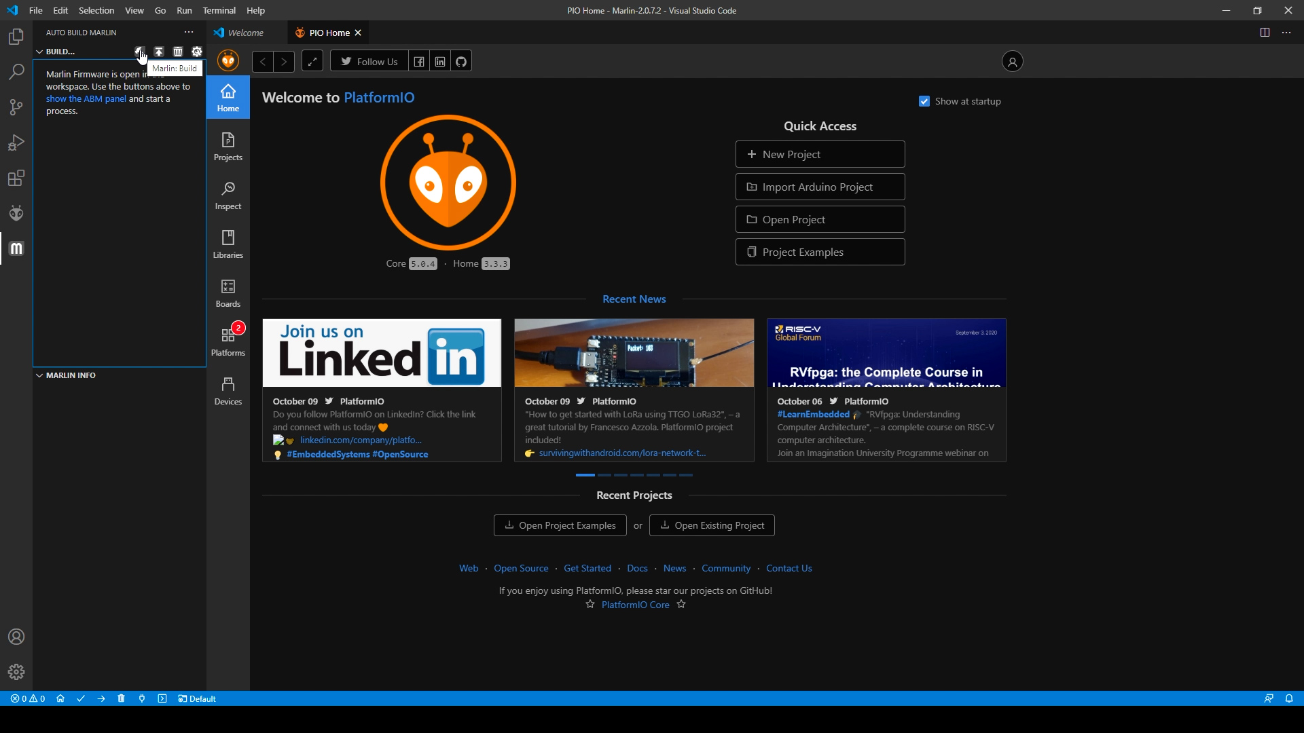This screenshot has height=733, width=1304.
Task: Switch to the Welcome tab
Action: tap(245, 33)
